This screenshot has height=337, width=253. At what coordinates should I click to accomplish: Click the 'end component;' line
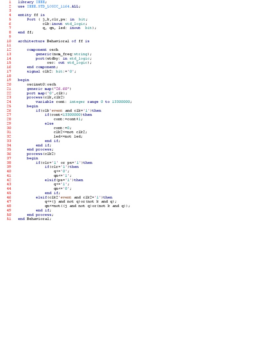click(x=42, y=67)
